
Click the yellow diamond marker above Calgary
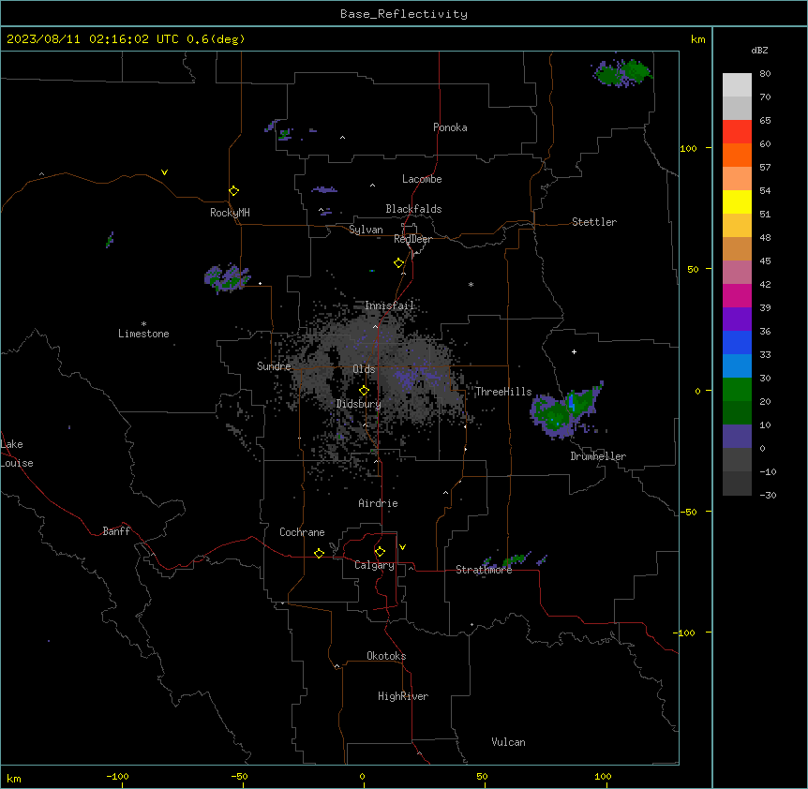point(380,552)
